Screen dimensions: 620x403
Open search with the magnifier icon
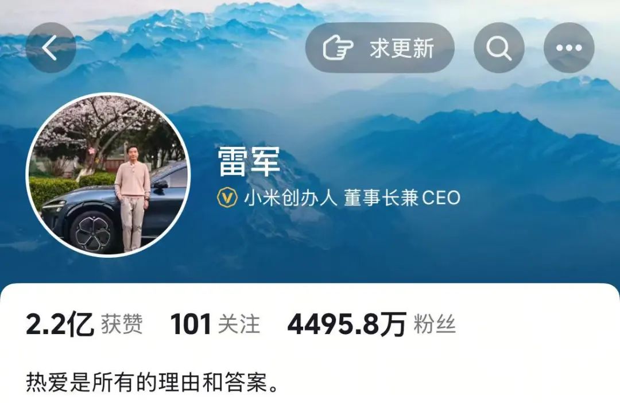499,48
